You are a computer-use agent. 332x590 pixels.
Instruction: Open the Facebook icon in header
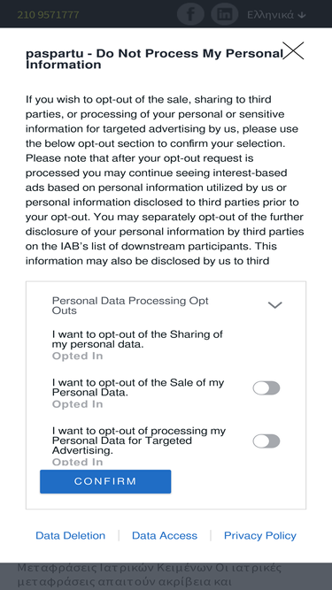click(x=190, y=14)
